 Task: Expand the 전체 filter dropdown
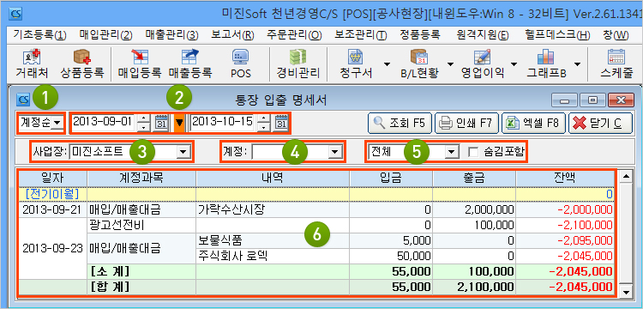tap(451, 152)
